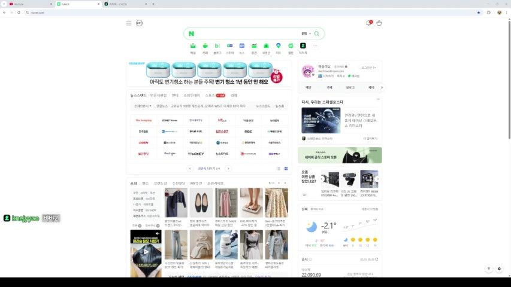Refresh the stock index widget
Screen dimensions: 511x287
coord(376,259)
